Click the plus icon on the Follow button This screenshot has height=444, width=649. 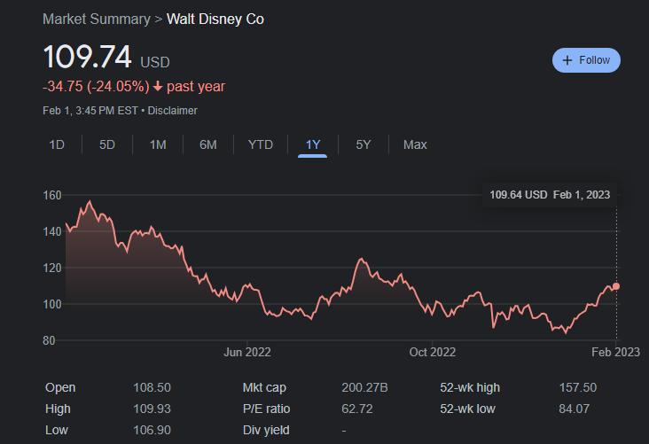pos(567,60)
